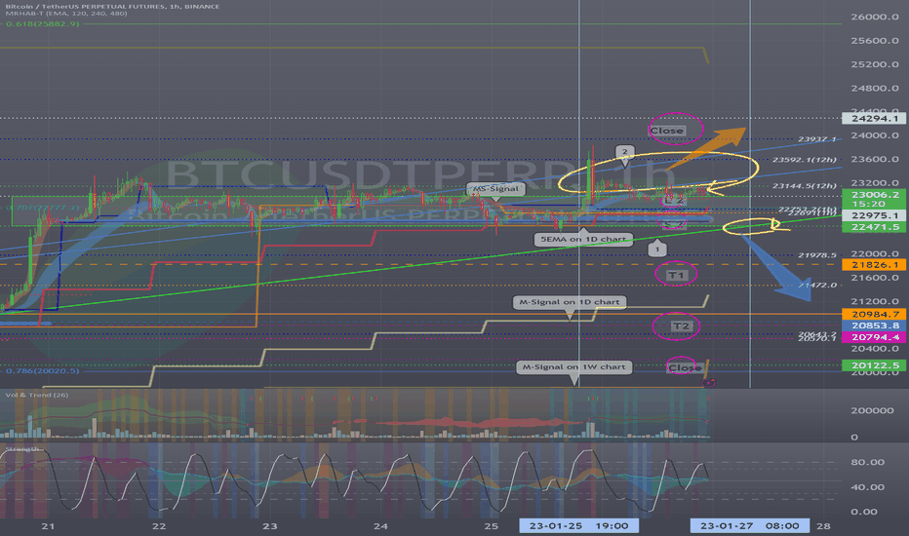This screenshot has height=536, width=909.
Task: Click the T1 target label
Action: 676,275
